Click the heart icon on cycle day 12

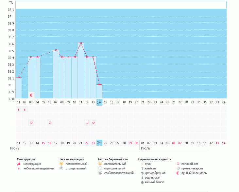[x=87, y=123]
